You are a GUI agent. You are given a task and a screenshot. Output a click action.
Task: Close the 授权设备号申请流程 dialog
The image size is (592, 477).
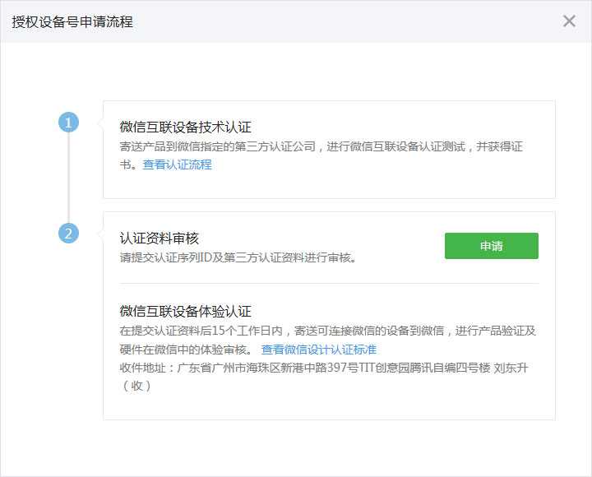[x=569, y=21]
